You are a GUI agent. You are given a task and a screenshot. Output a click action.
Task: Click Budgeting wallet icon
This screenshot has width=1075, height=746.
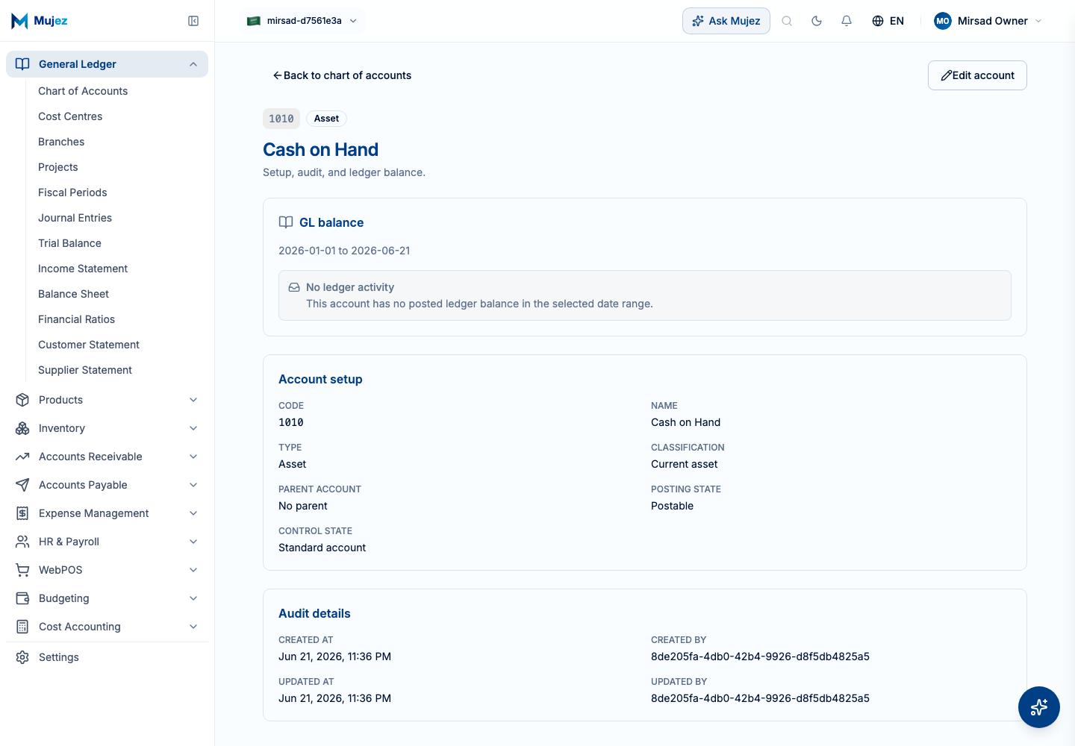click(x=22, y=598)
